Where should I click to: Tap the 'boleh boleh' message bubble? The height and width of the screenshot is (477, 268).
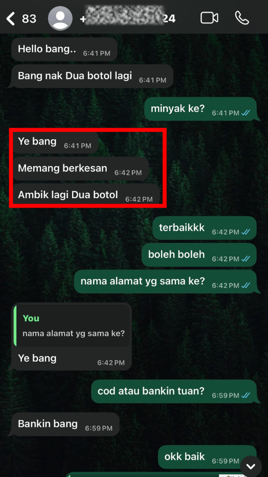199,254
